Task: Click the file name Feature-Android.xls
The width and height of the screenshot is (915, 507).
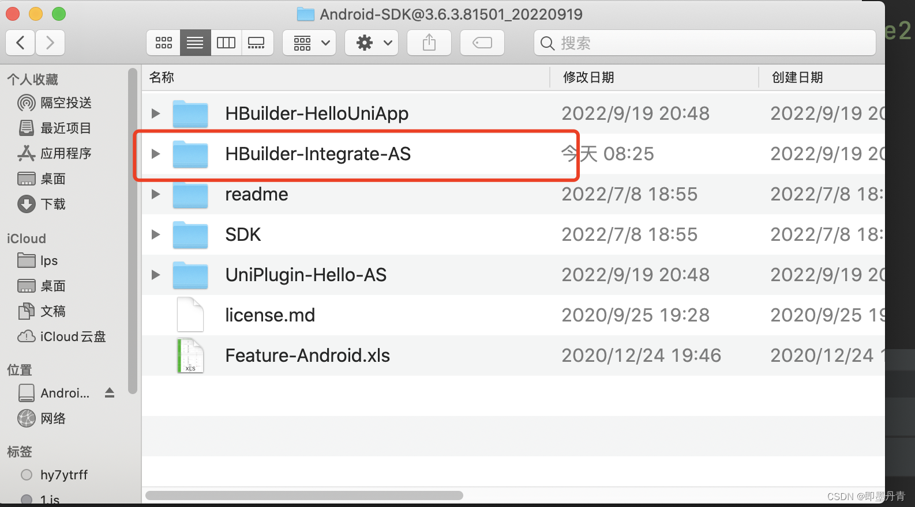Action: click(307, 355)
